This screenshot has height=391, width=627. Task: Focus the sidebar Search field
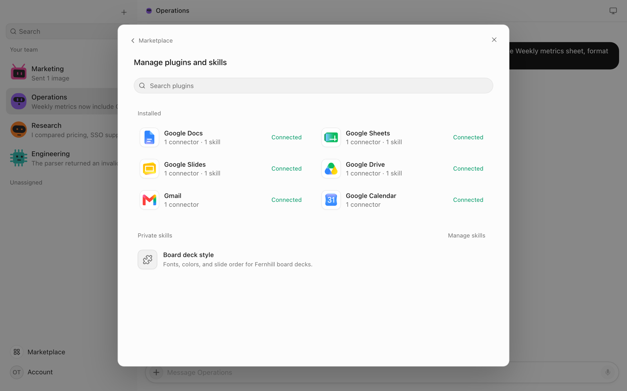point(63,31)
